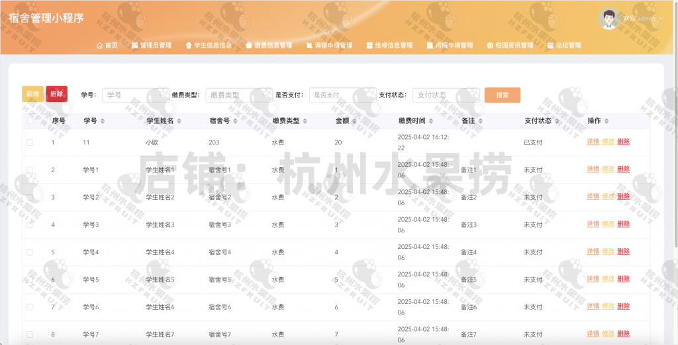This screenshot has width=678, height=345.
Task: Sort by 金额 column arrows
Action: click(354, 121)
